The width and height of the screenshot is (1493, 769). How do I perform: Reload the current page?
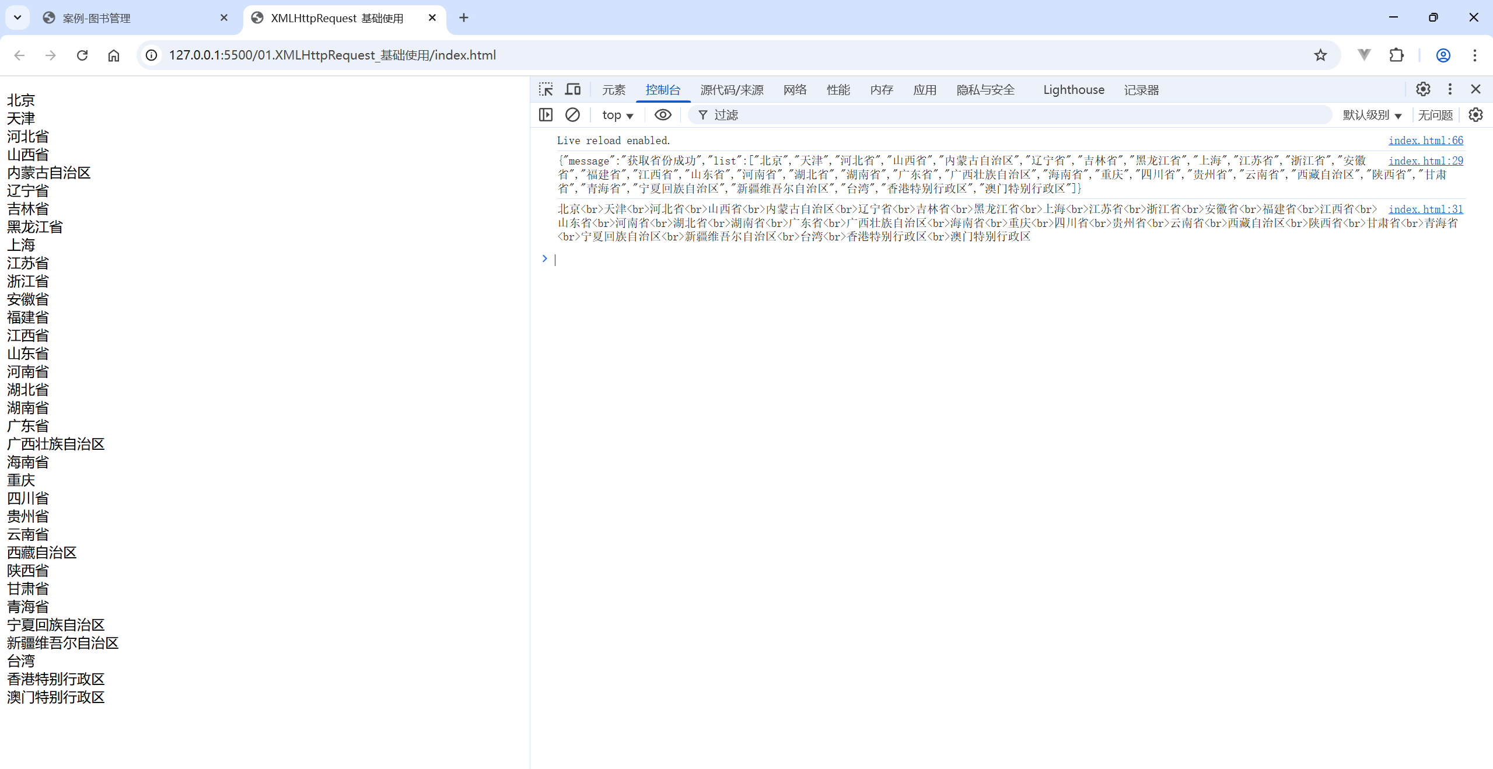pyautogui.click(x=82, y=55)
